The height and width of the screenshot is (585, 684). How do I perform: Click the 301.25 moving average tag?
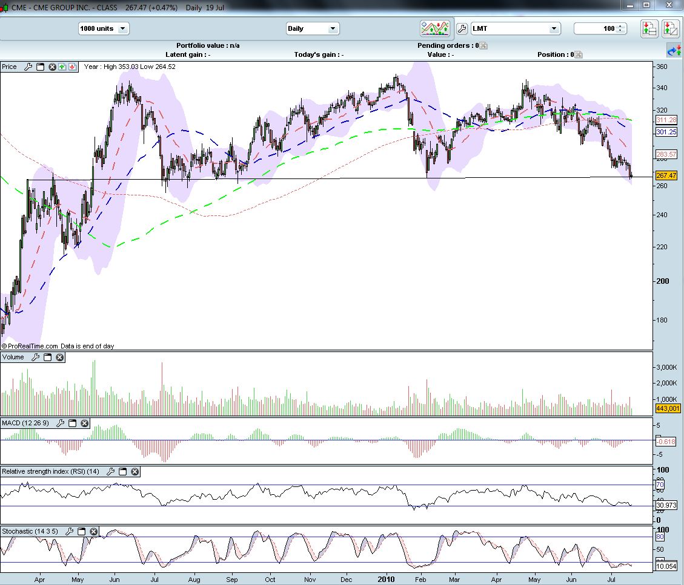pyautogui.click(x=666, y=132)
